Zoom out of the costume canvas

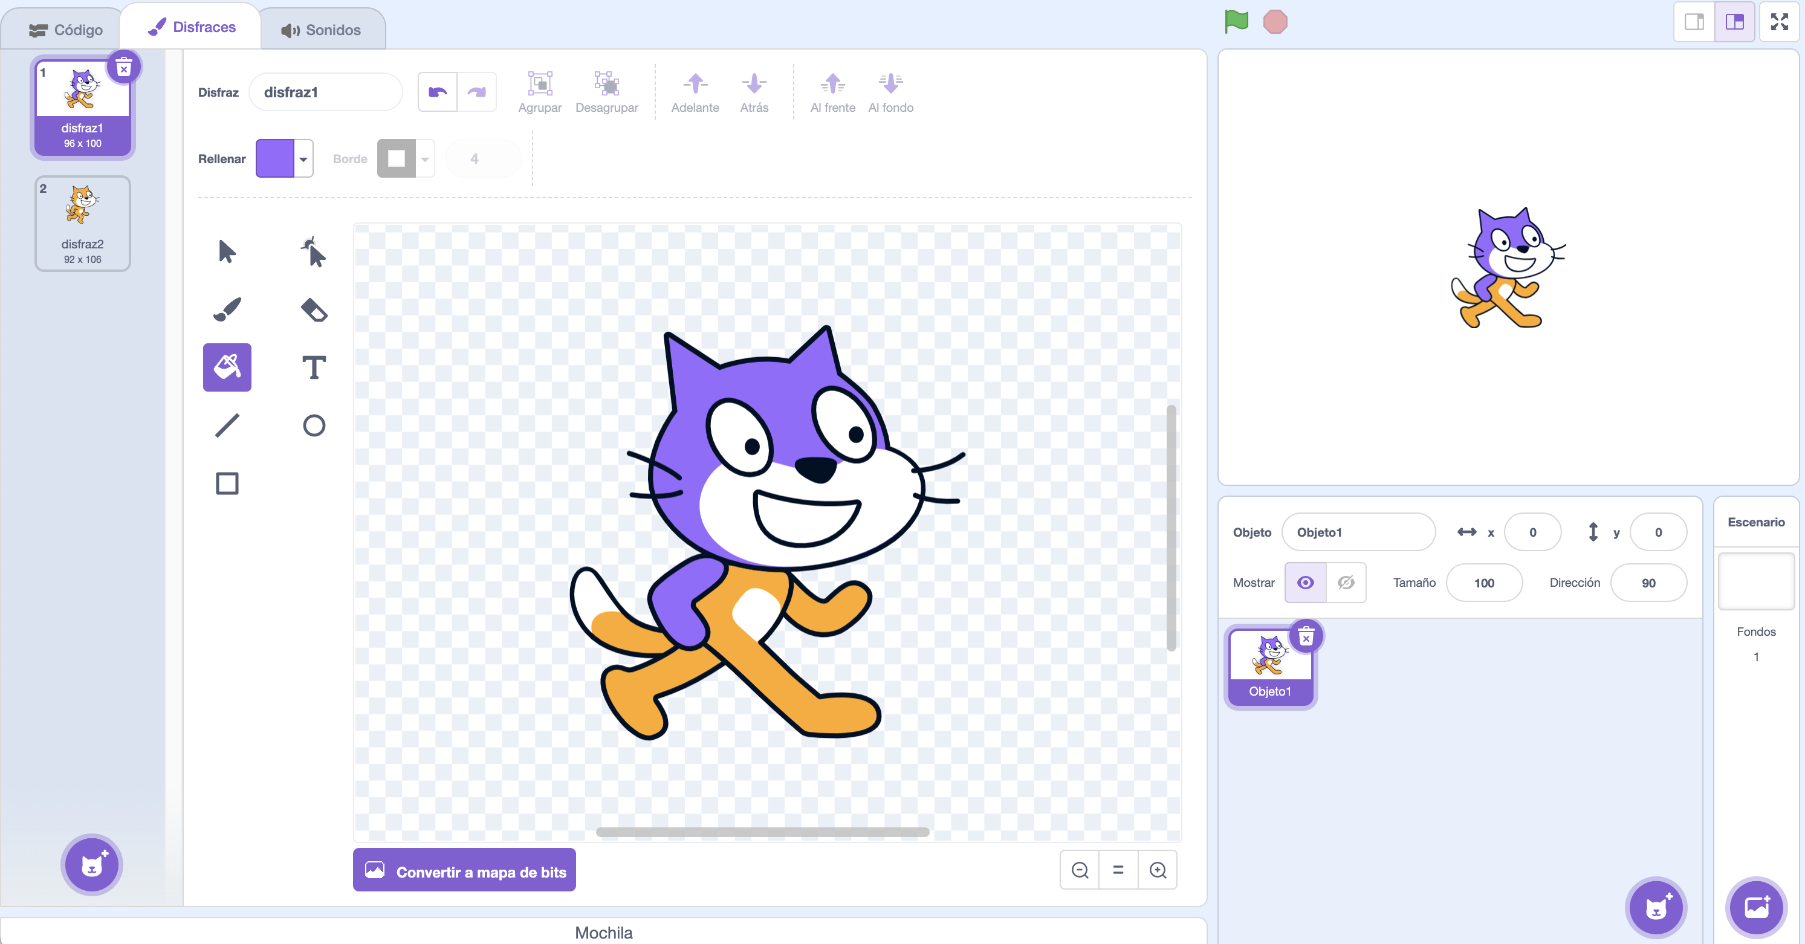pyautogui.click(x=1080, y=870)
